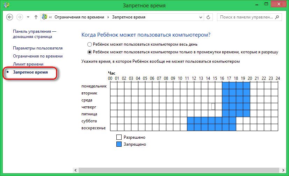
Task: Toggle the суббота 11–12 blocked cell
Action: pyautogui.click(x=190, y=121)
